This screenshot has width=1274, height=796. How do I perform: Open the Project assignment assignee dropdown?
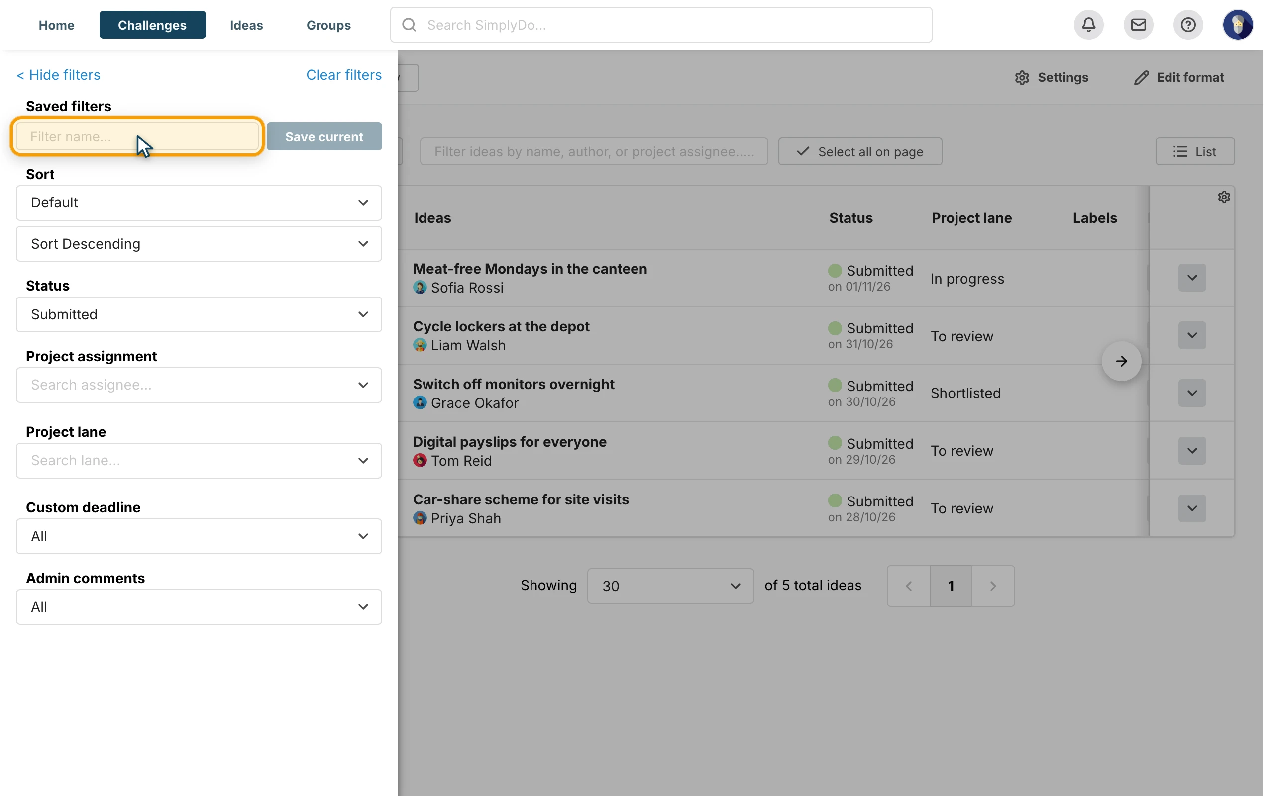199,385
